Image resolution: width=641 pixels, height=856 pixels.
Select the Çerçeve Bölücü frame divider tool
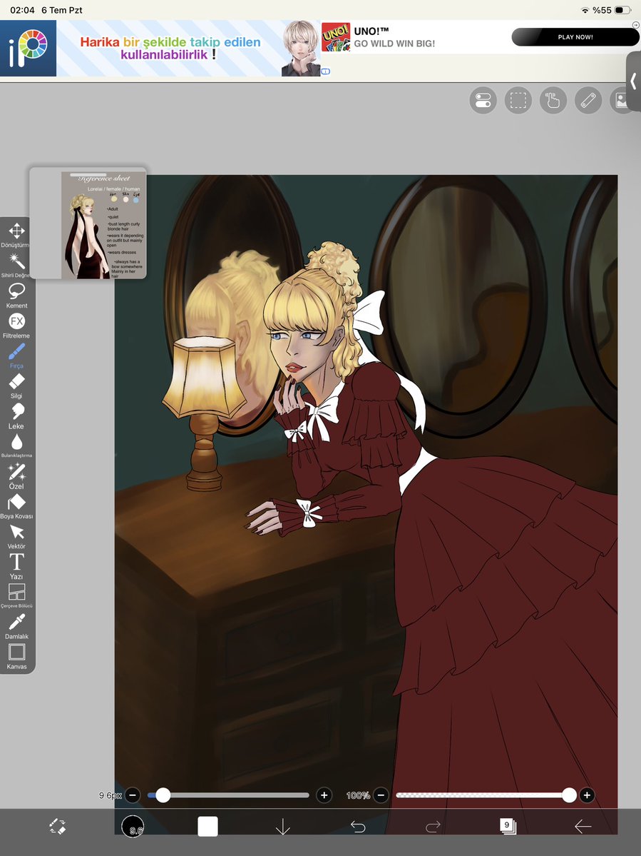[16, 596]
